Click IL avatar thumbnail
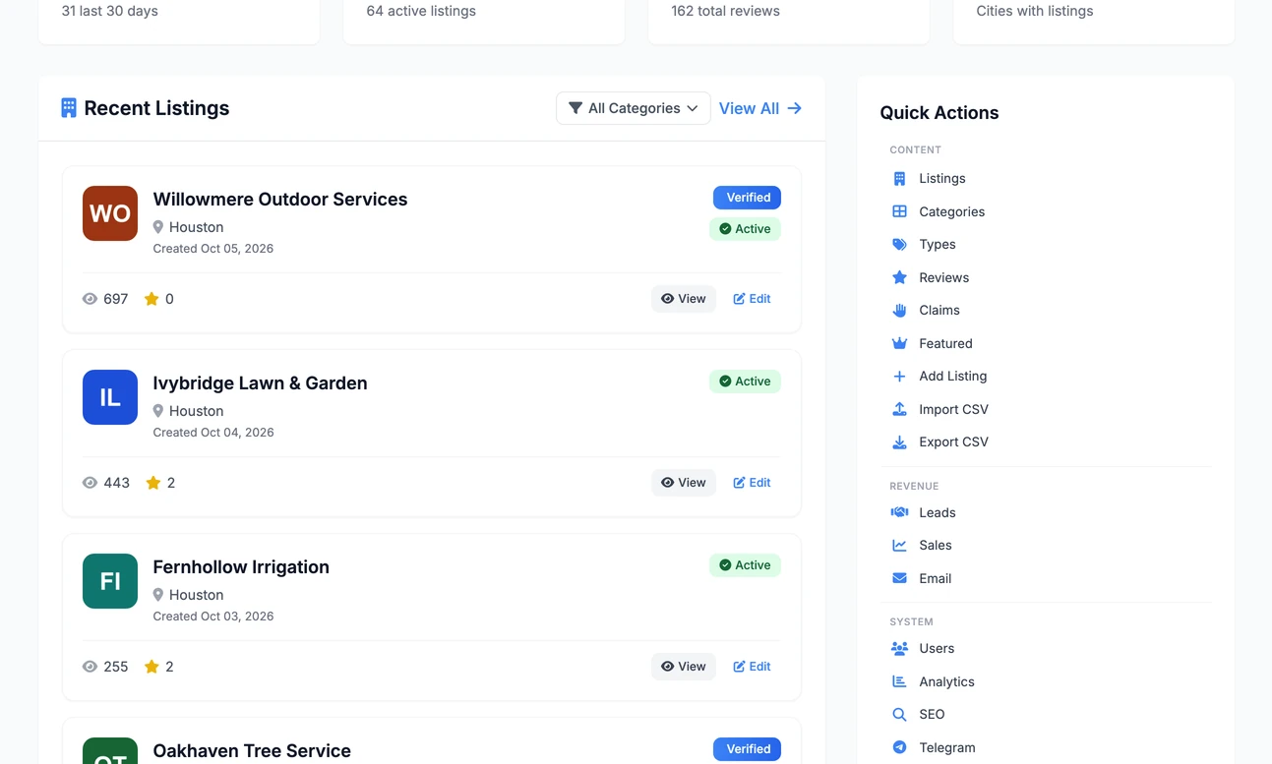Screen dimensions: 1272x764 110,397
